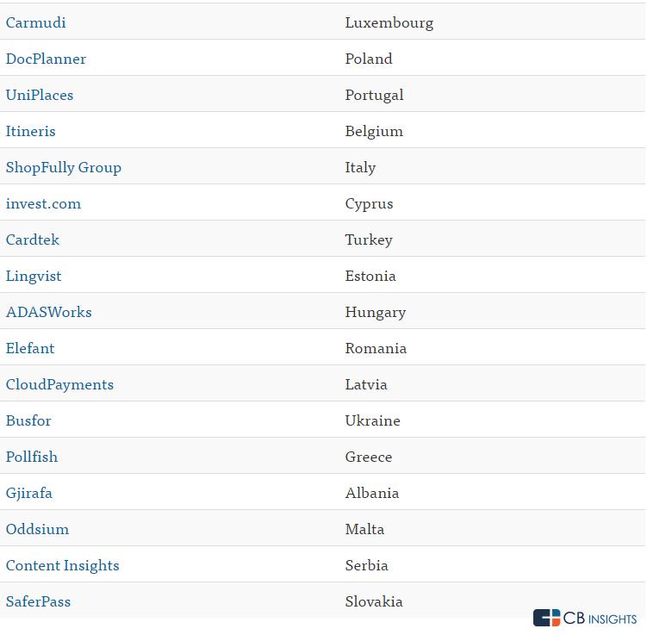
Task: Follow the Itineris link
Action: point(30,131)
